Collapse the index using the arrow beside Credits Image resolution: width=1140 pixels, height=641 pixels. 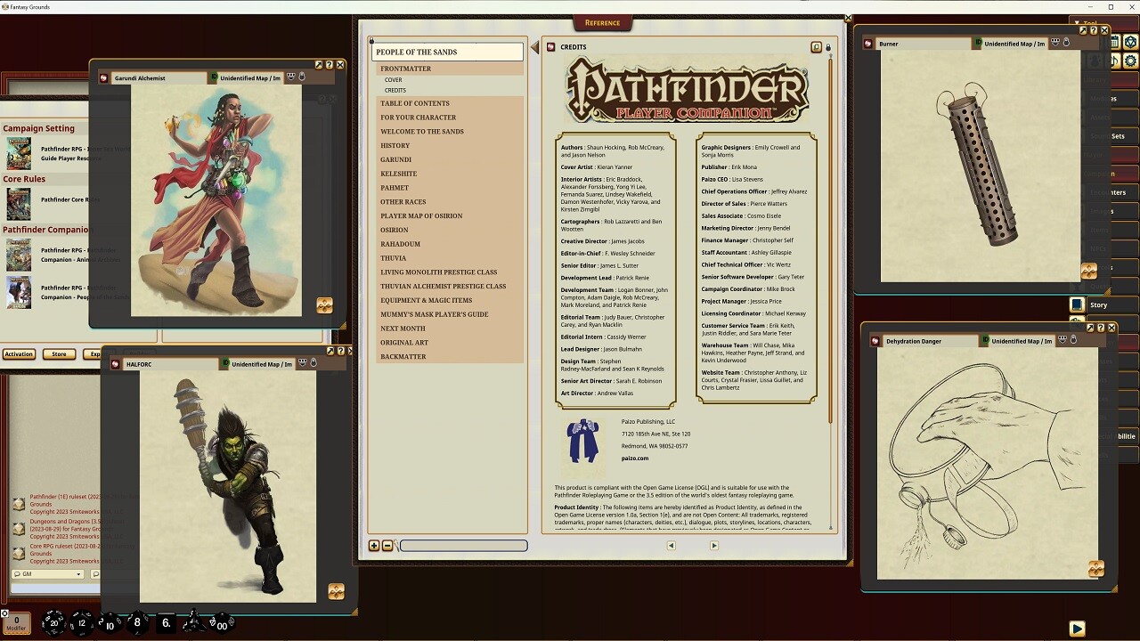coord(535,47)
